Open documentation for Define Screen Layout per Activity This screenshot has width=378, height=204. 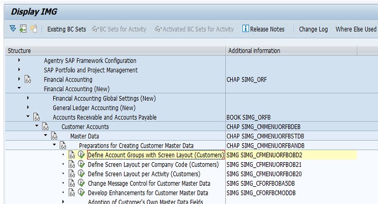(x=72, y=174)
